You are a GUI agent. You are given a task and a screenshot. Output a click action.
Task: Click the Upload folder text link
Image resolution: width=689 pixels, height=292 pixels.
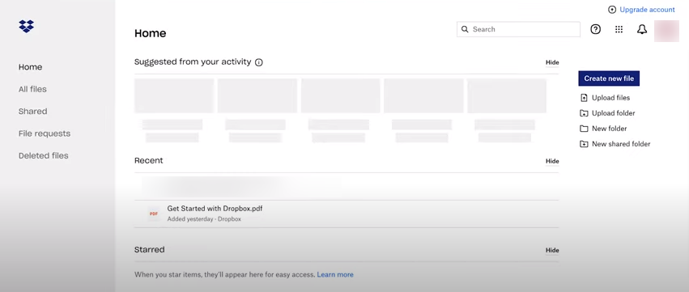click(x=614, y=113)
